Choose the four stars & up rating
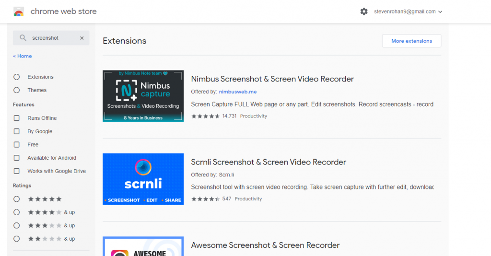The image size is (491, 256). click(x=17, y=212)
